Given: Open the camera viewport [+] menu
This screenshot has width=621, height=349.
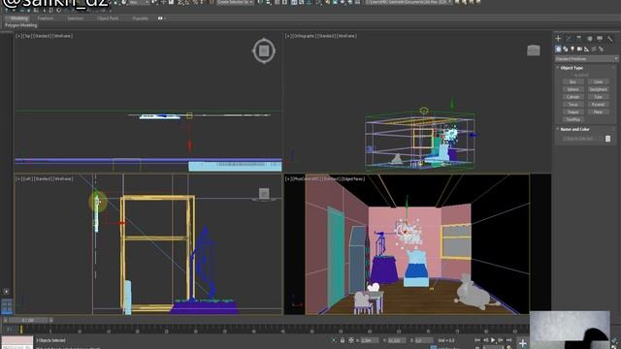Looking at the screenshot, I should pyautogui.click(x=287, y=178).
